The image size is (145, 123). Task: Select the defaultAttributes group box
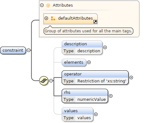(70, 19)
